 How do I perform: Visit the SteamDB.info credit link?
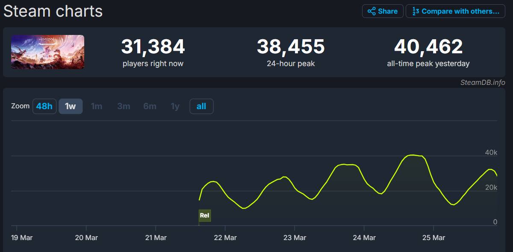483,82
